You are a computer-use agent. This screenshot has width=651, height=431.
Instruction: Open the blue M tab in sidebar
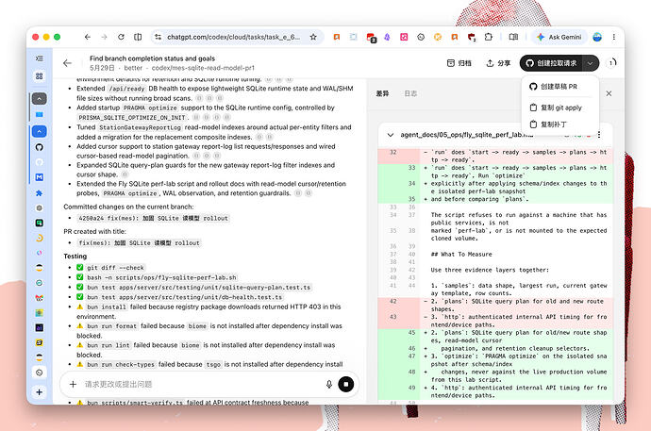[40, 177]
